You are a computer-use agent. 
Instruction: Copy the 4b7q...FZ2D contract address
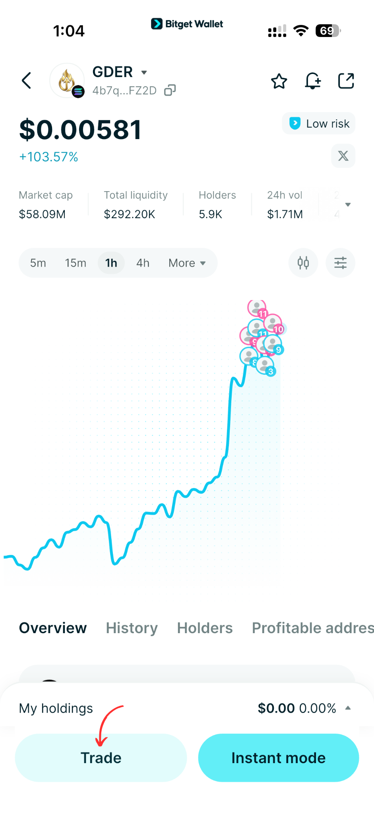pyautogui.click(x=170, y=91)
